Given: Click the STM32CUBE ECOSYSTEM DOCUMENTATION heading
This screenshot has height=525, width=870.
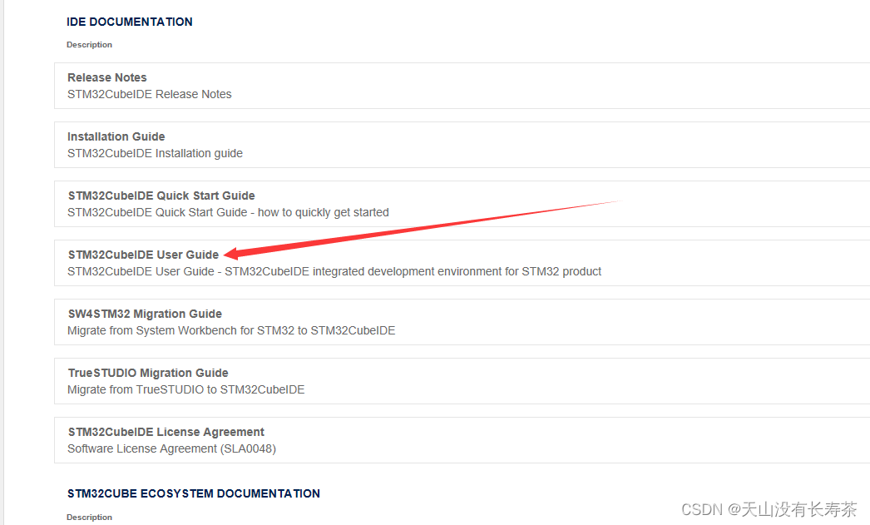Looking at the screenshot, I should (194, 493).
